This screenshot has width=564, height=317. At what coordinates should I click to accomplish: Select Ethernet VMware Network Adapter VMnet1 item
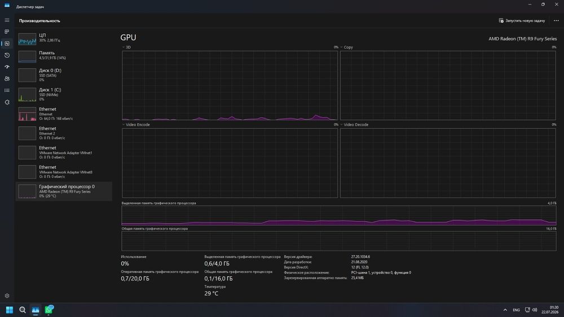point(64,153)
